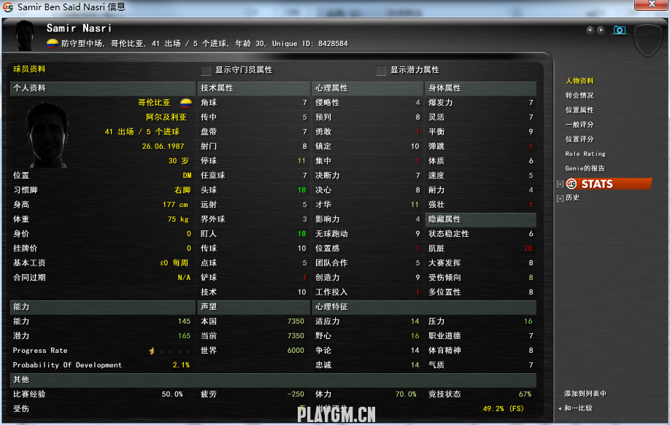The width and height of the screenshot is (670, 425).
Task: Click 和…比较 compare link
Action: coord(578,408)
